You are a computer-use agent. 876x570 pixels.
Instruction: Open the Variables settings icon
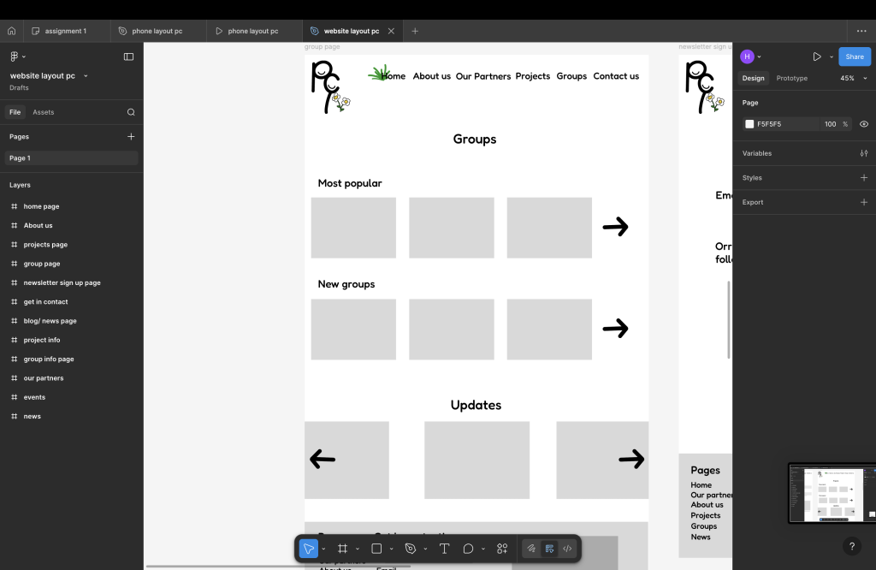pyautogui.click(x=863, y=153)
